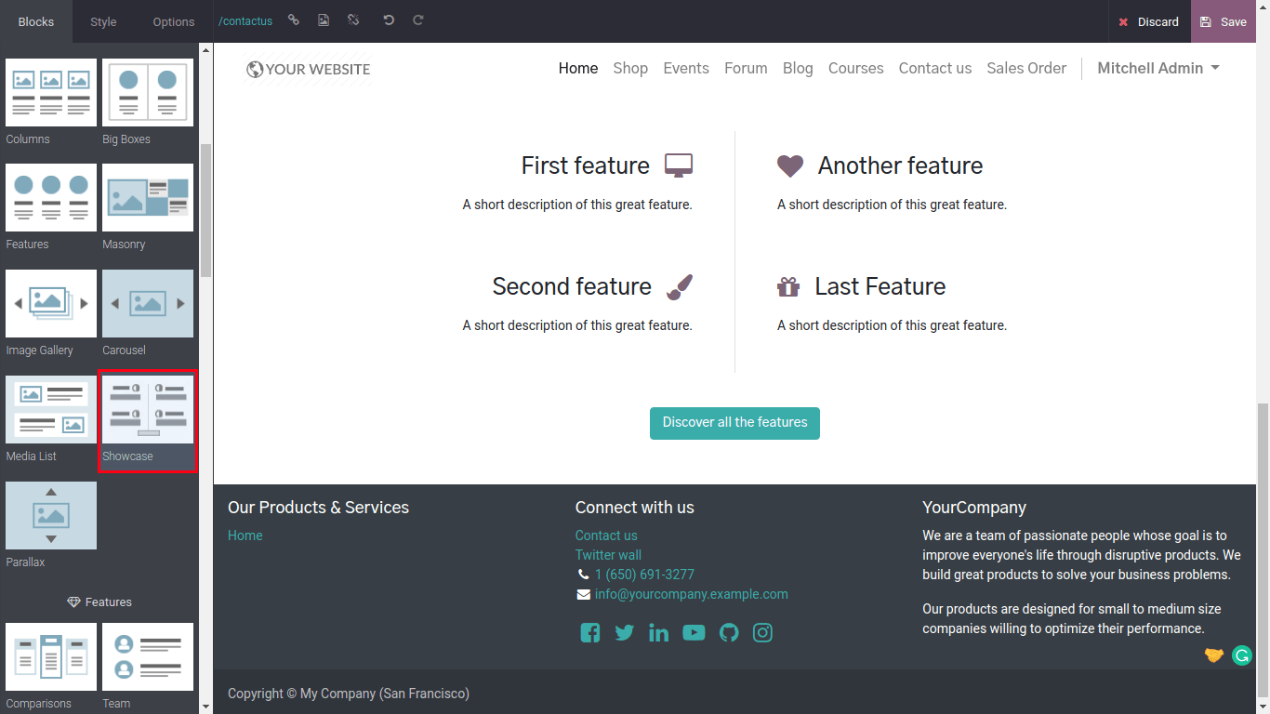
Task: Open the Twitter social icon
Action: click(625, 633)
